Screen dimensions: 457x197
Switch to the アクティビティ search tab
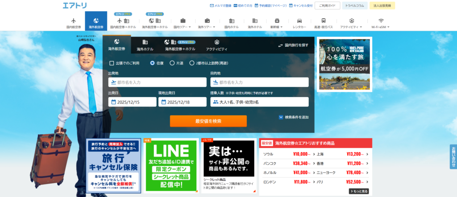pos(216,45)
